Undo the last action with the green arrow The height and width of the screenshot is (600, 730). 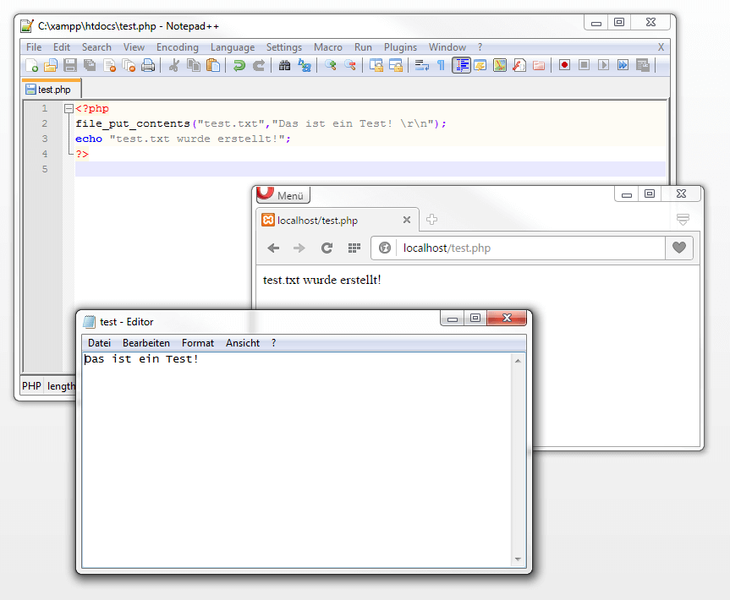[x=239, y=65]
